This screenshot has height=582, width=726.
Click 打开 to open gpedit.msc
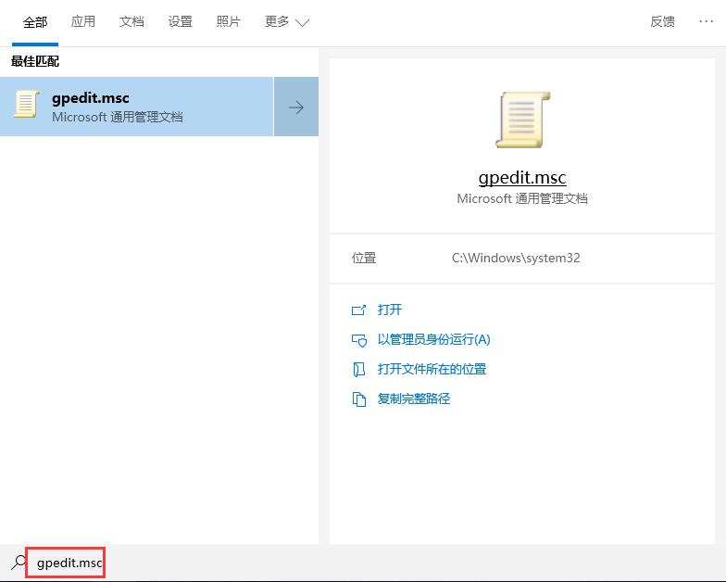pos(389,310)
